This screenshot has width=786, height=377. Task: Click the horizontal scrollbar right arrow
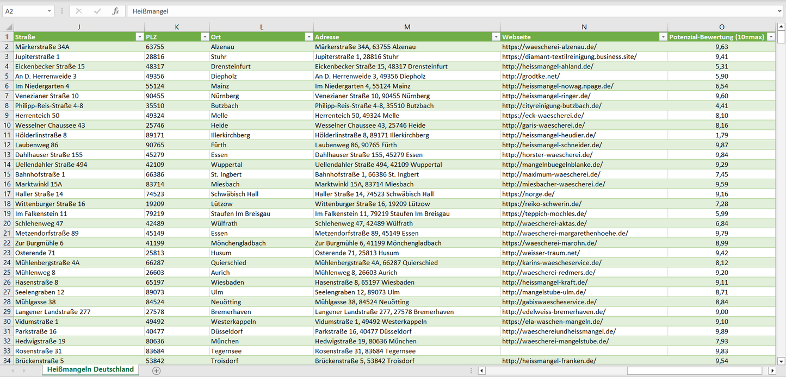771,370
